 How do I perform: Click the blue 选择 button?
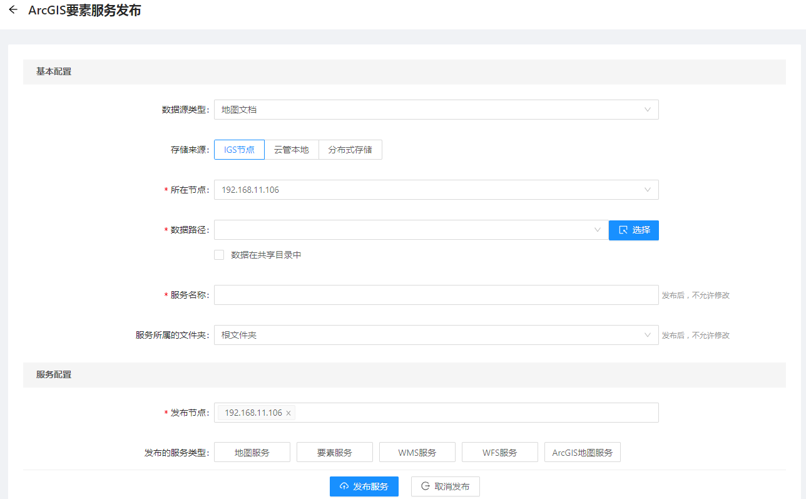(x=634, y=230)
